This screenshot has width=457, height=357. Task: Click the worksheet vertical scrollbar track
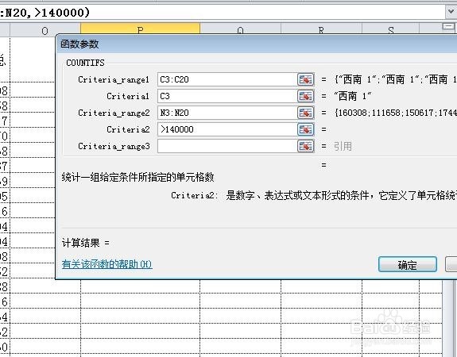point(448,317)
